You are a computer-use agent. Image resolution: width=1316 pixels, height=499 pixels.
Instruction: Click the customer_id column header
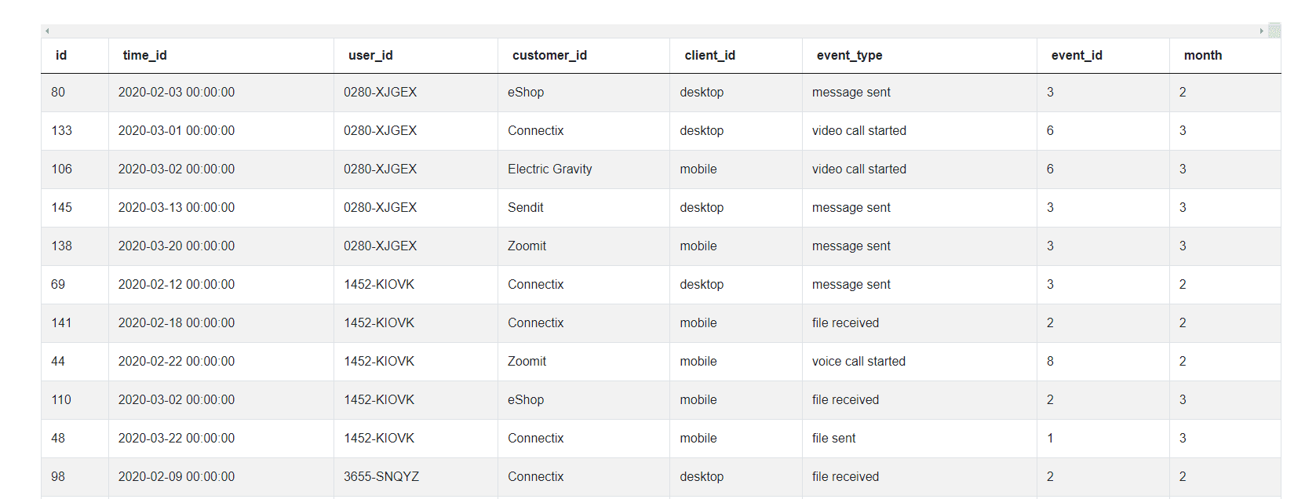[x=549, y=55]
